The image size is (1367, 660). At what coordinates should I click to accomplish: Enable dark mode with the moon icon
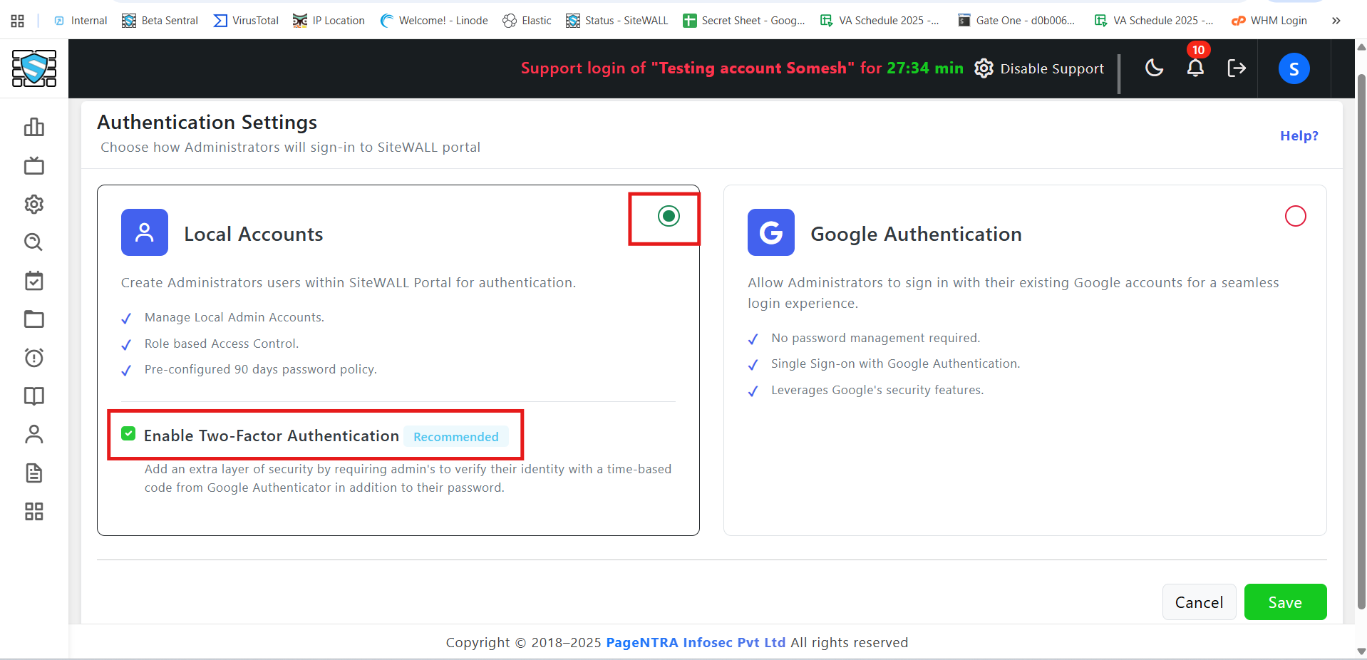click(1154, 68)
